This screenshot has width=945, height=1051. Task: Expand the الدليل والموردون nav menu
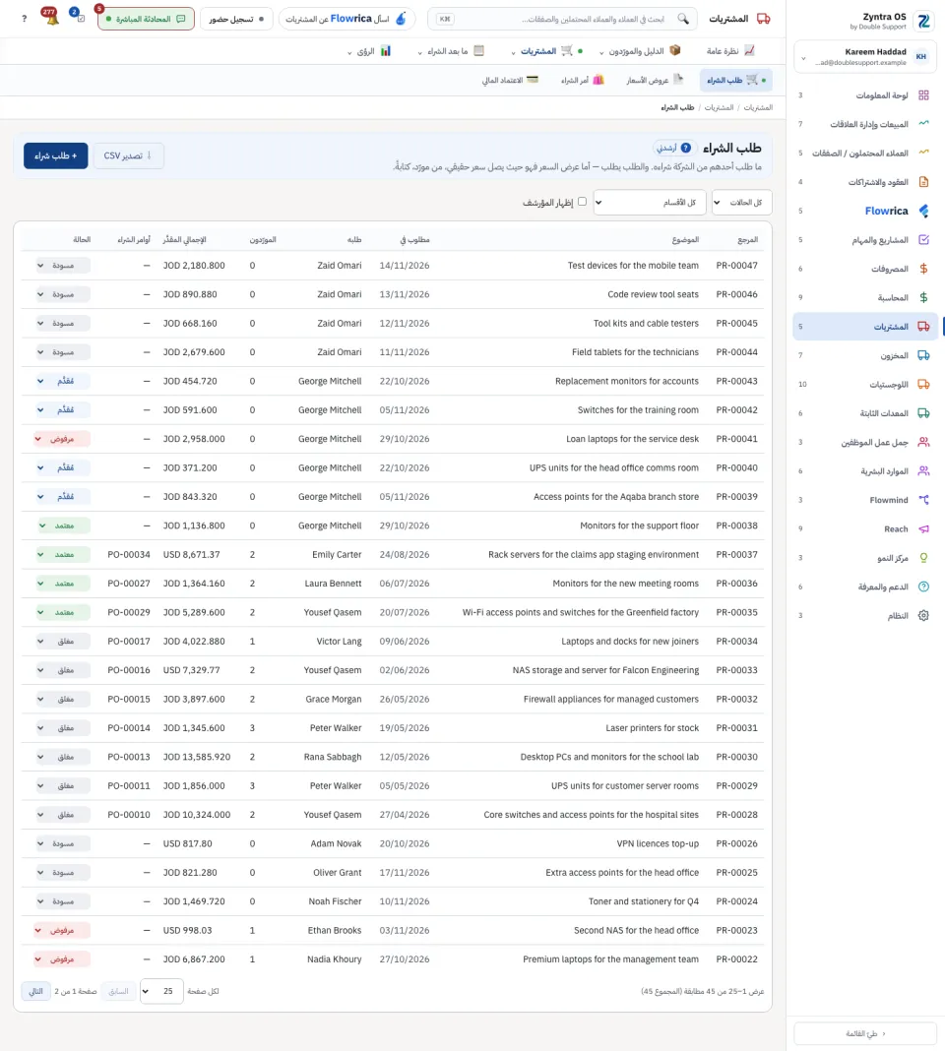(641, 51)
